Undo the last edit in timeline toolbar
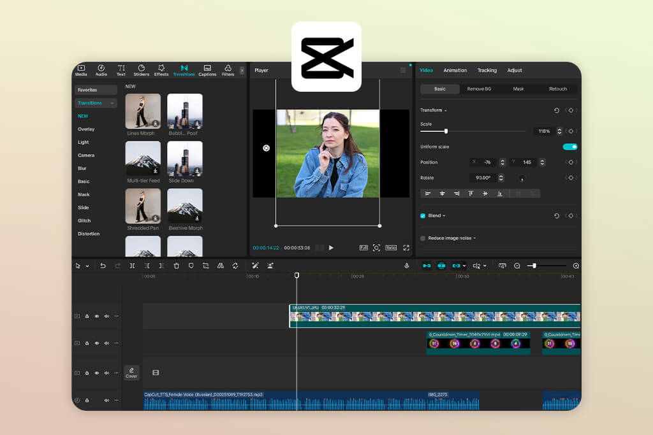 [103, 266]
